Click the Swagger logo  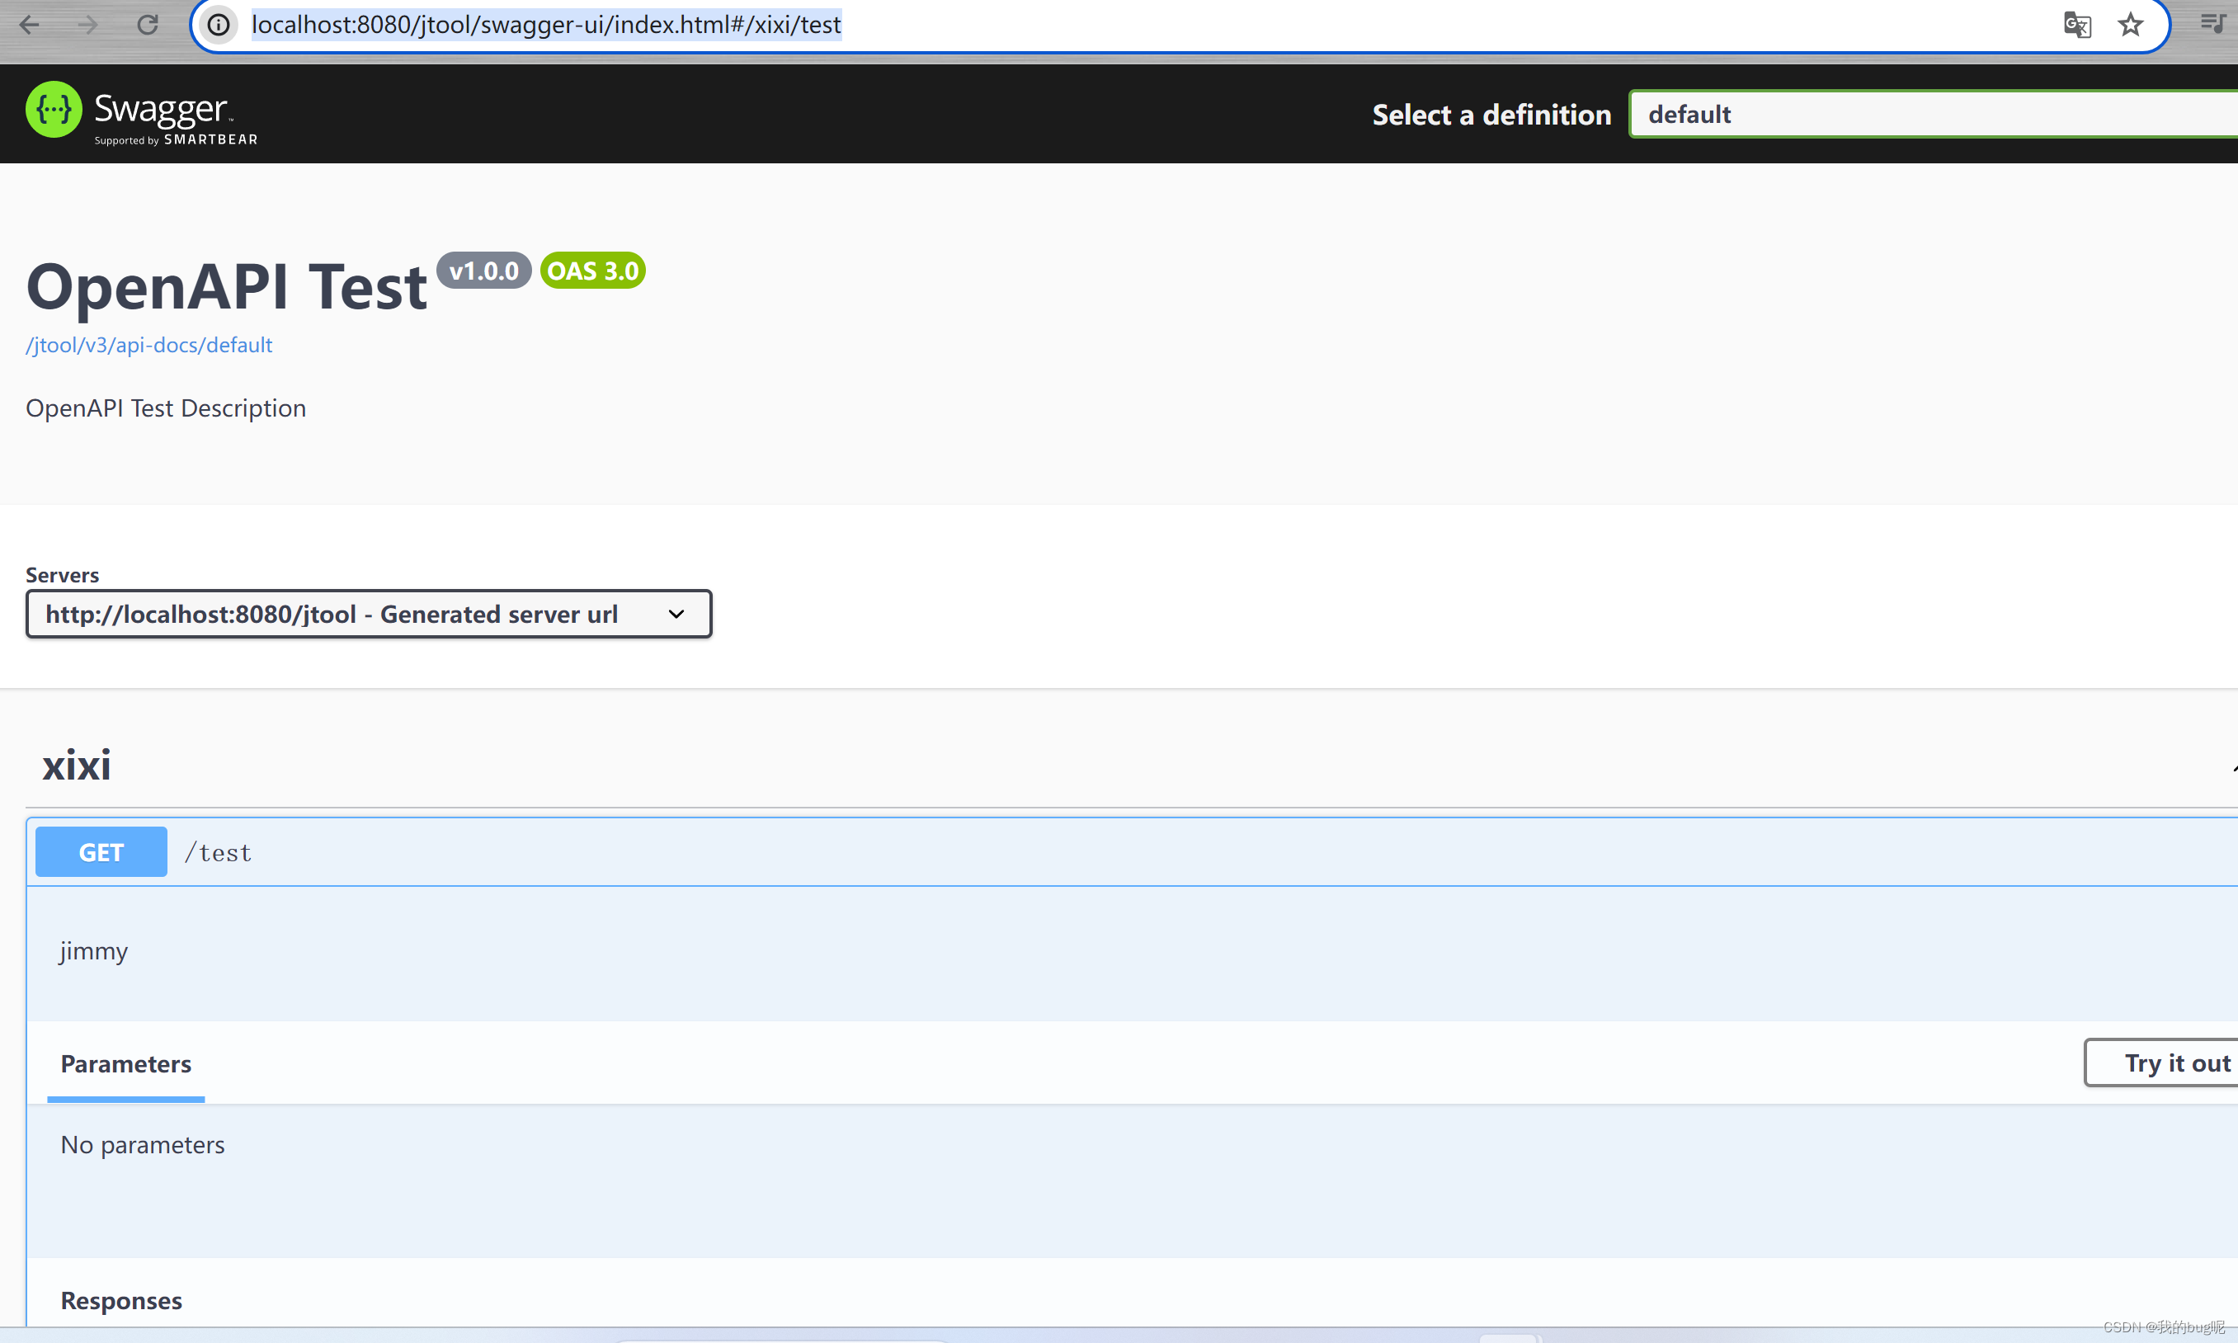(x=141, y=114)
